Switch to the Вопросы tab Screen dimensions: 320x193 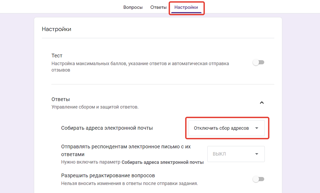coord(133,7)
